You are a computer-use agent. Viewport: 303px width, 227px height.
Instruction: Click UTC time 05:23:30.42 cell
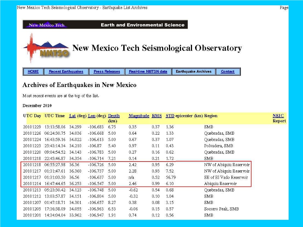[x=55, y=190]
